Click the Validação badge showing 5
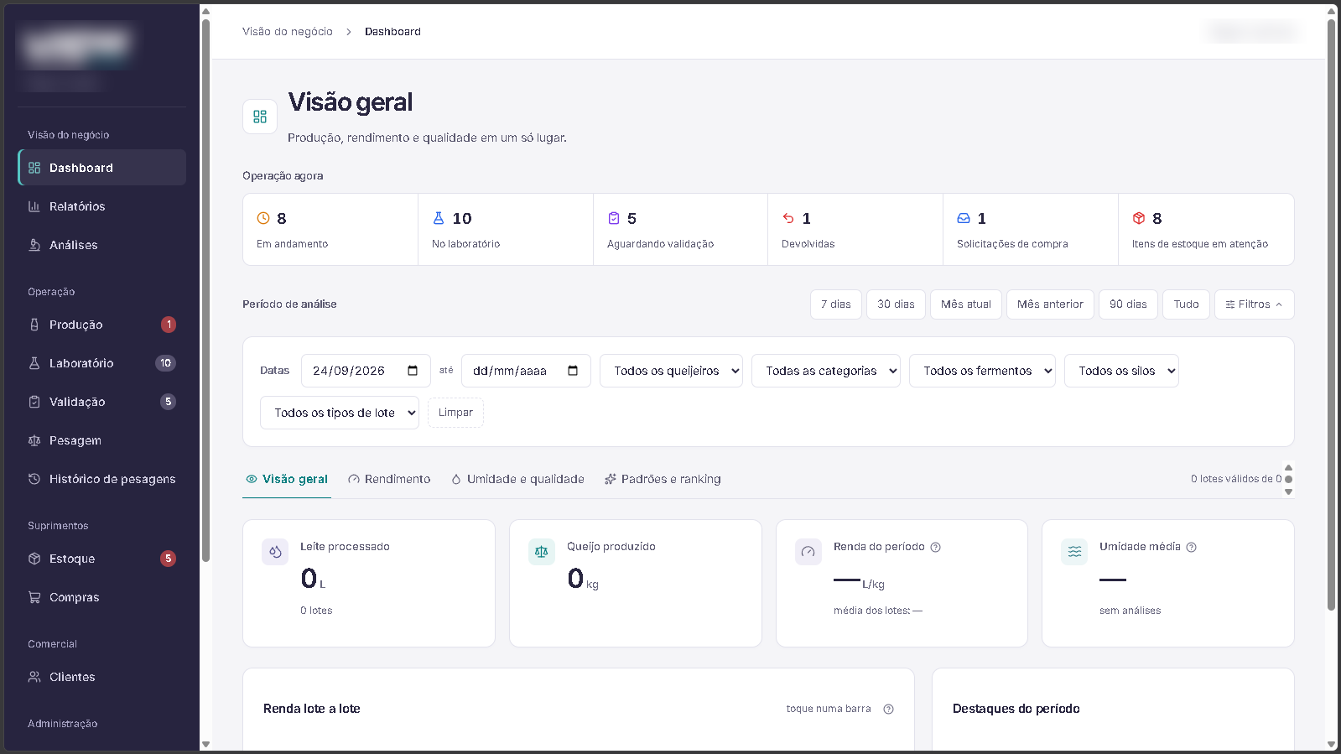1341x754 pixels. [x=169, y=402]
